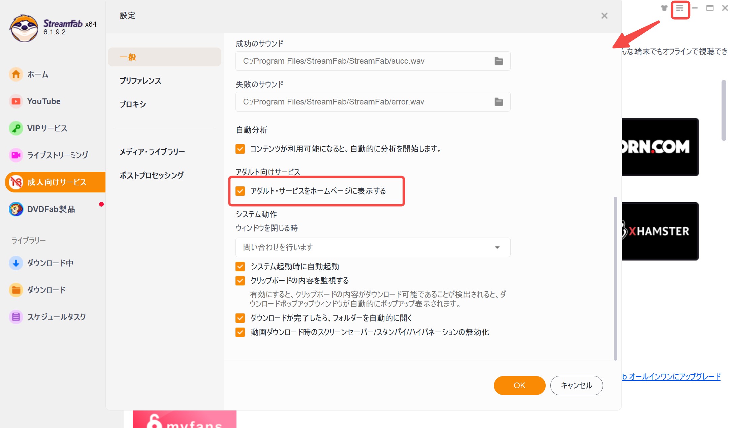Select the プロキシ settings tab
733x428 pixels.
click(133, 104)
